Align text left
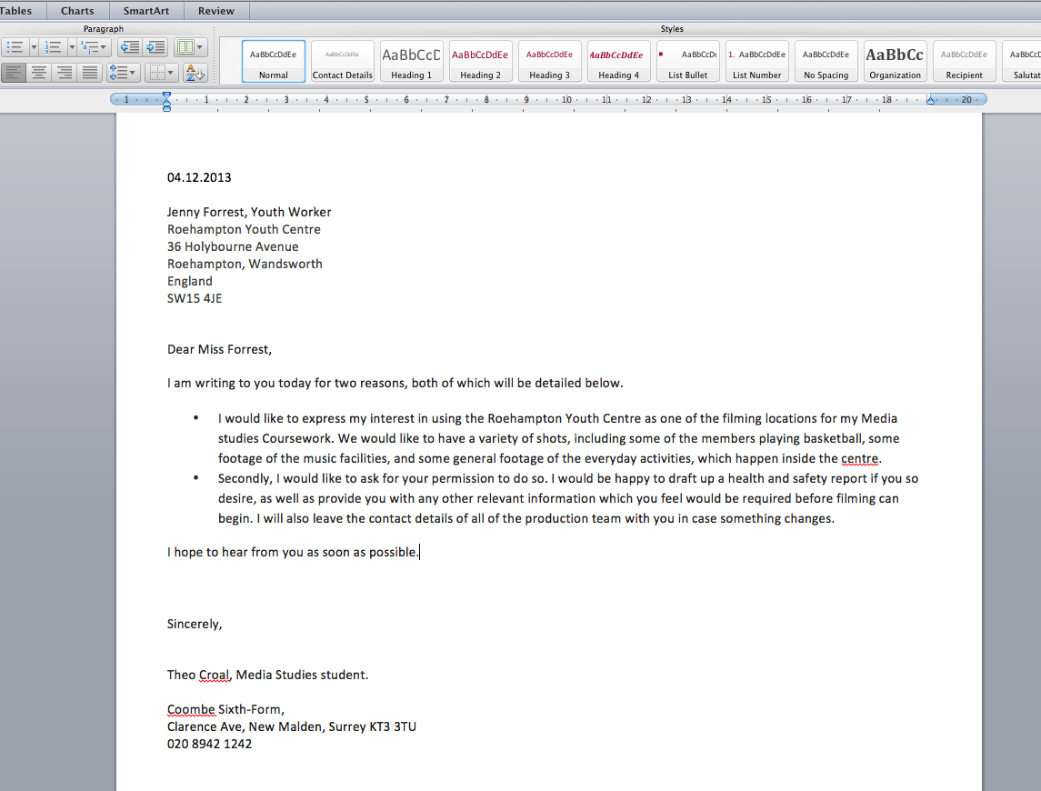The width and height of the screenshot is (1041, 791). pos(14,73)
